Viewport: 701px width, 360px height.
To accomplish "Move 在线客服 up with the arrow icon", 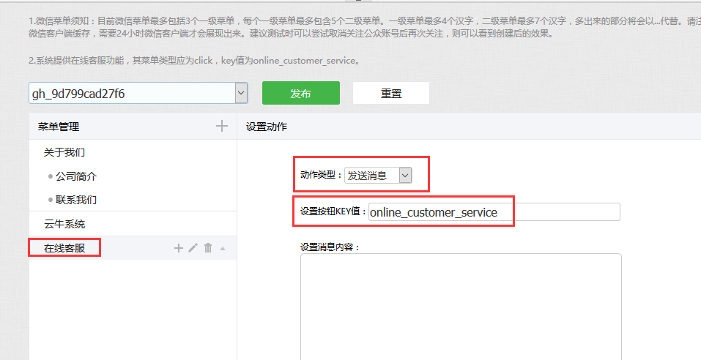I will (x=223, y=249).
